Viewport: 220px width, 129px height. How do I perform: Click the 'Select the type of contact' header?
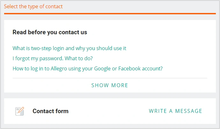tap(33, 6)
